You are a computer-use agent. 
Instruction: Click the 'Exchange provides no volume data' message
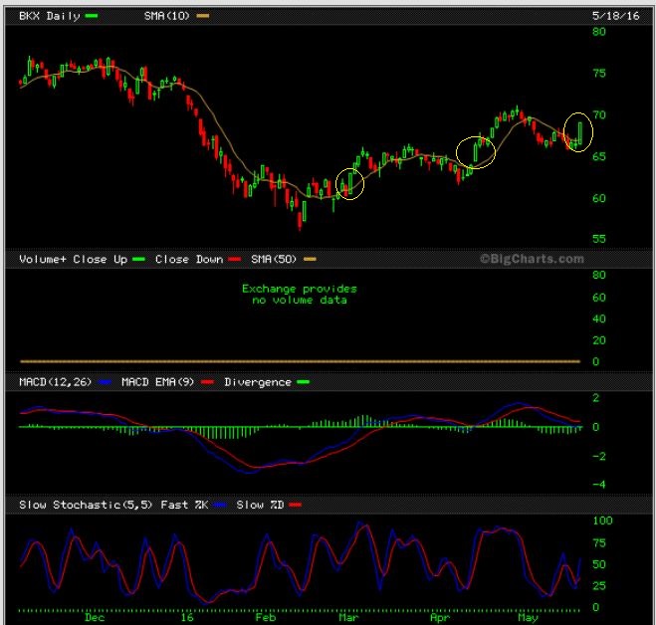tap(299, 294)
